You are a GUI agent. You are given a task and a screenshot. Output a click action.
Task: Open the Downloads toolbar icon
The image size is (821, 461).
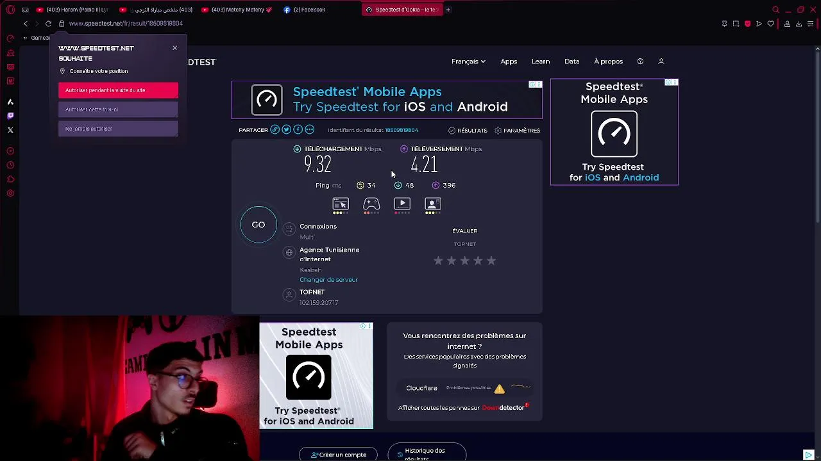(x=799, y=24)
